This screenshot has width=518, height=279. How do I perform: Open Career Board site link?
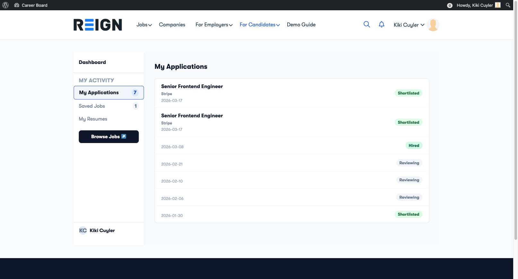click(34, 5)
